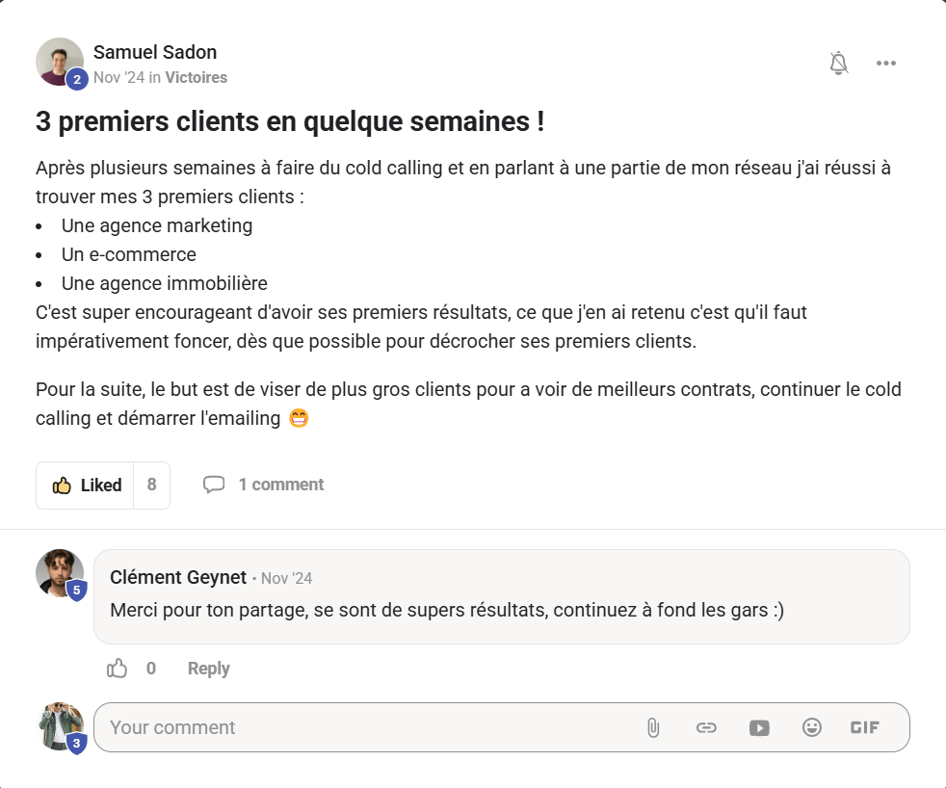Like Clément Geynet's comment
The width and height of the screenshot is (946, 788).
(x=118, y=669)
